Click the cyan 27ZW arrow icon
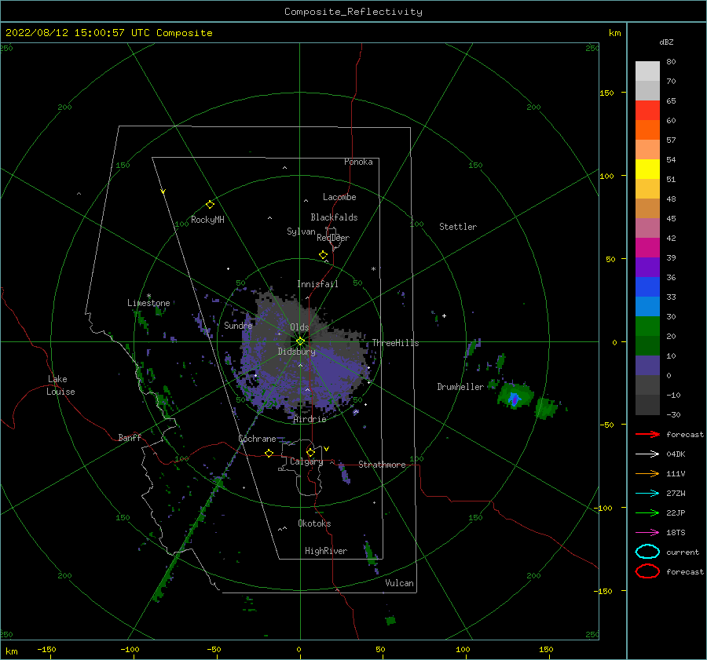The width and height of the screenshot is (707, 660). click(647, 494)
